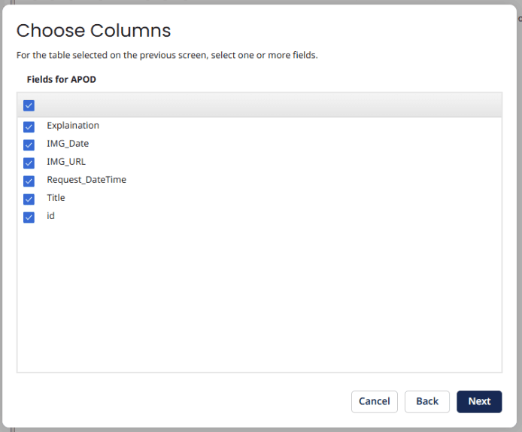
Task: Disable the Title field checkbox
Action: coord(29,199)
